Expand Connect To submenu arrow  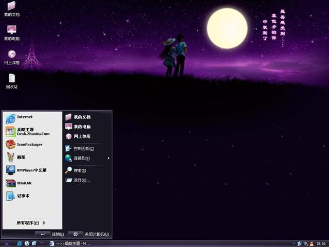point(108,158)
